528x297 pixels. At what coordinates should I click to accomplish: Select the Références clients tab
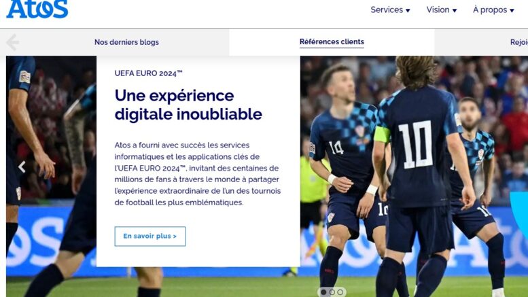click(x=332, y=41)
